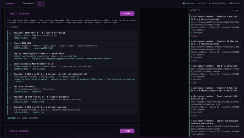Expand json under Add B to allowlist activity
Viewport: 244px width, 138px height.
(194, 83)
